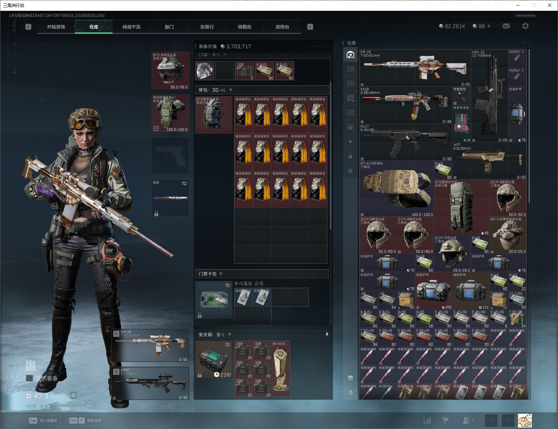The image size is (558, 429).
Task: Click the warehouse scrollbar
Action: pyautogui.click(x=529, y=125)
